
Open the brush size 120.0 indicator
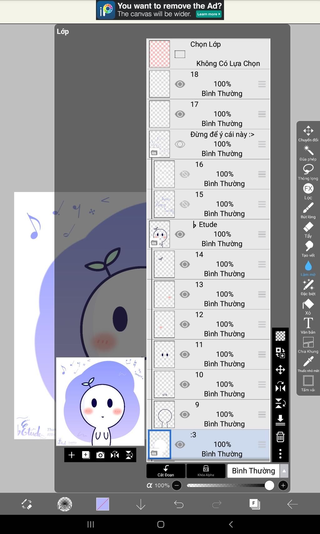point(64,504)
